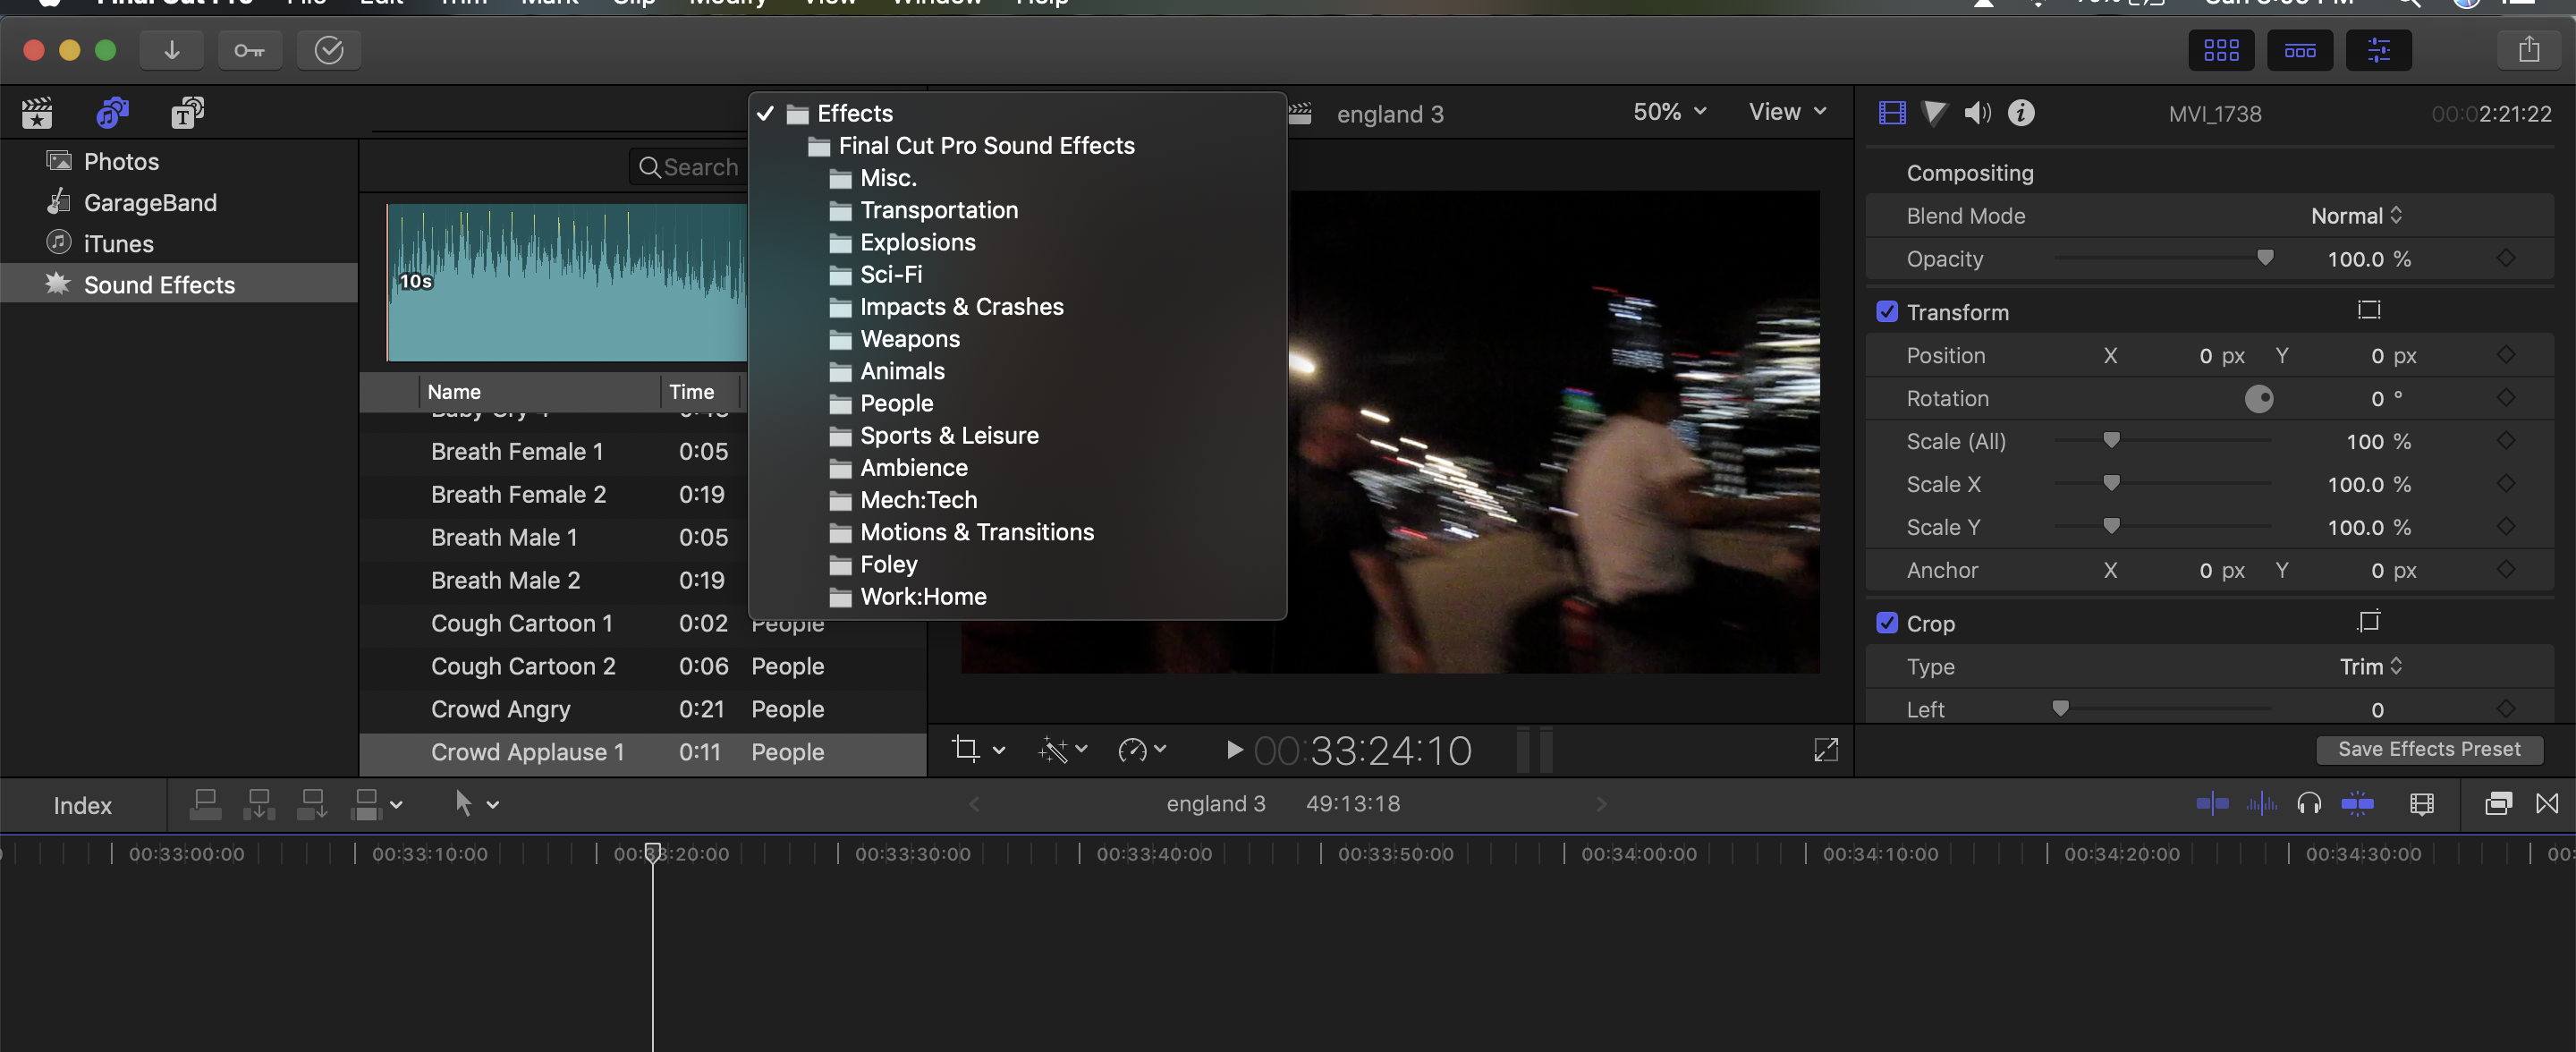
Task: Open the viewer View dropdown
Action: coord(1786,112)
